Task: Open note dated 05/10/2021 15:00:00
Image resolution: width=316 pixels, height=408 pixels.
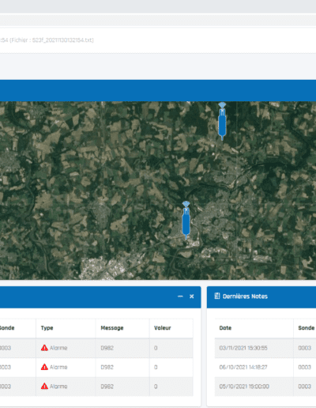Action: pos(244,387)
